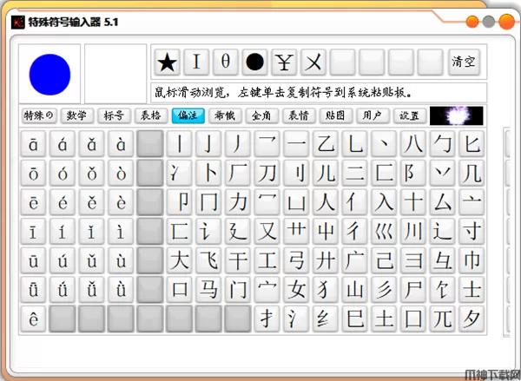Copy the 弓 radical symbol
This screenshot has height=381, width=521.
point(296,259)
